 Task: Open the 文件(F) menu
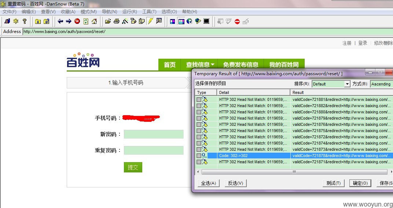coord(10,12)
